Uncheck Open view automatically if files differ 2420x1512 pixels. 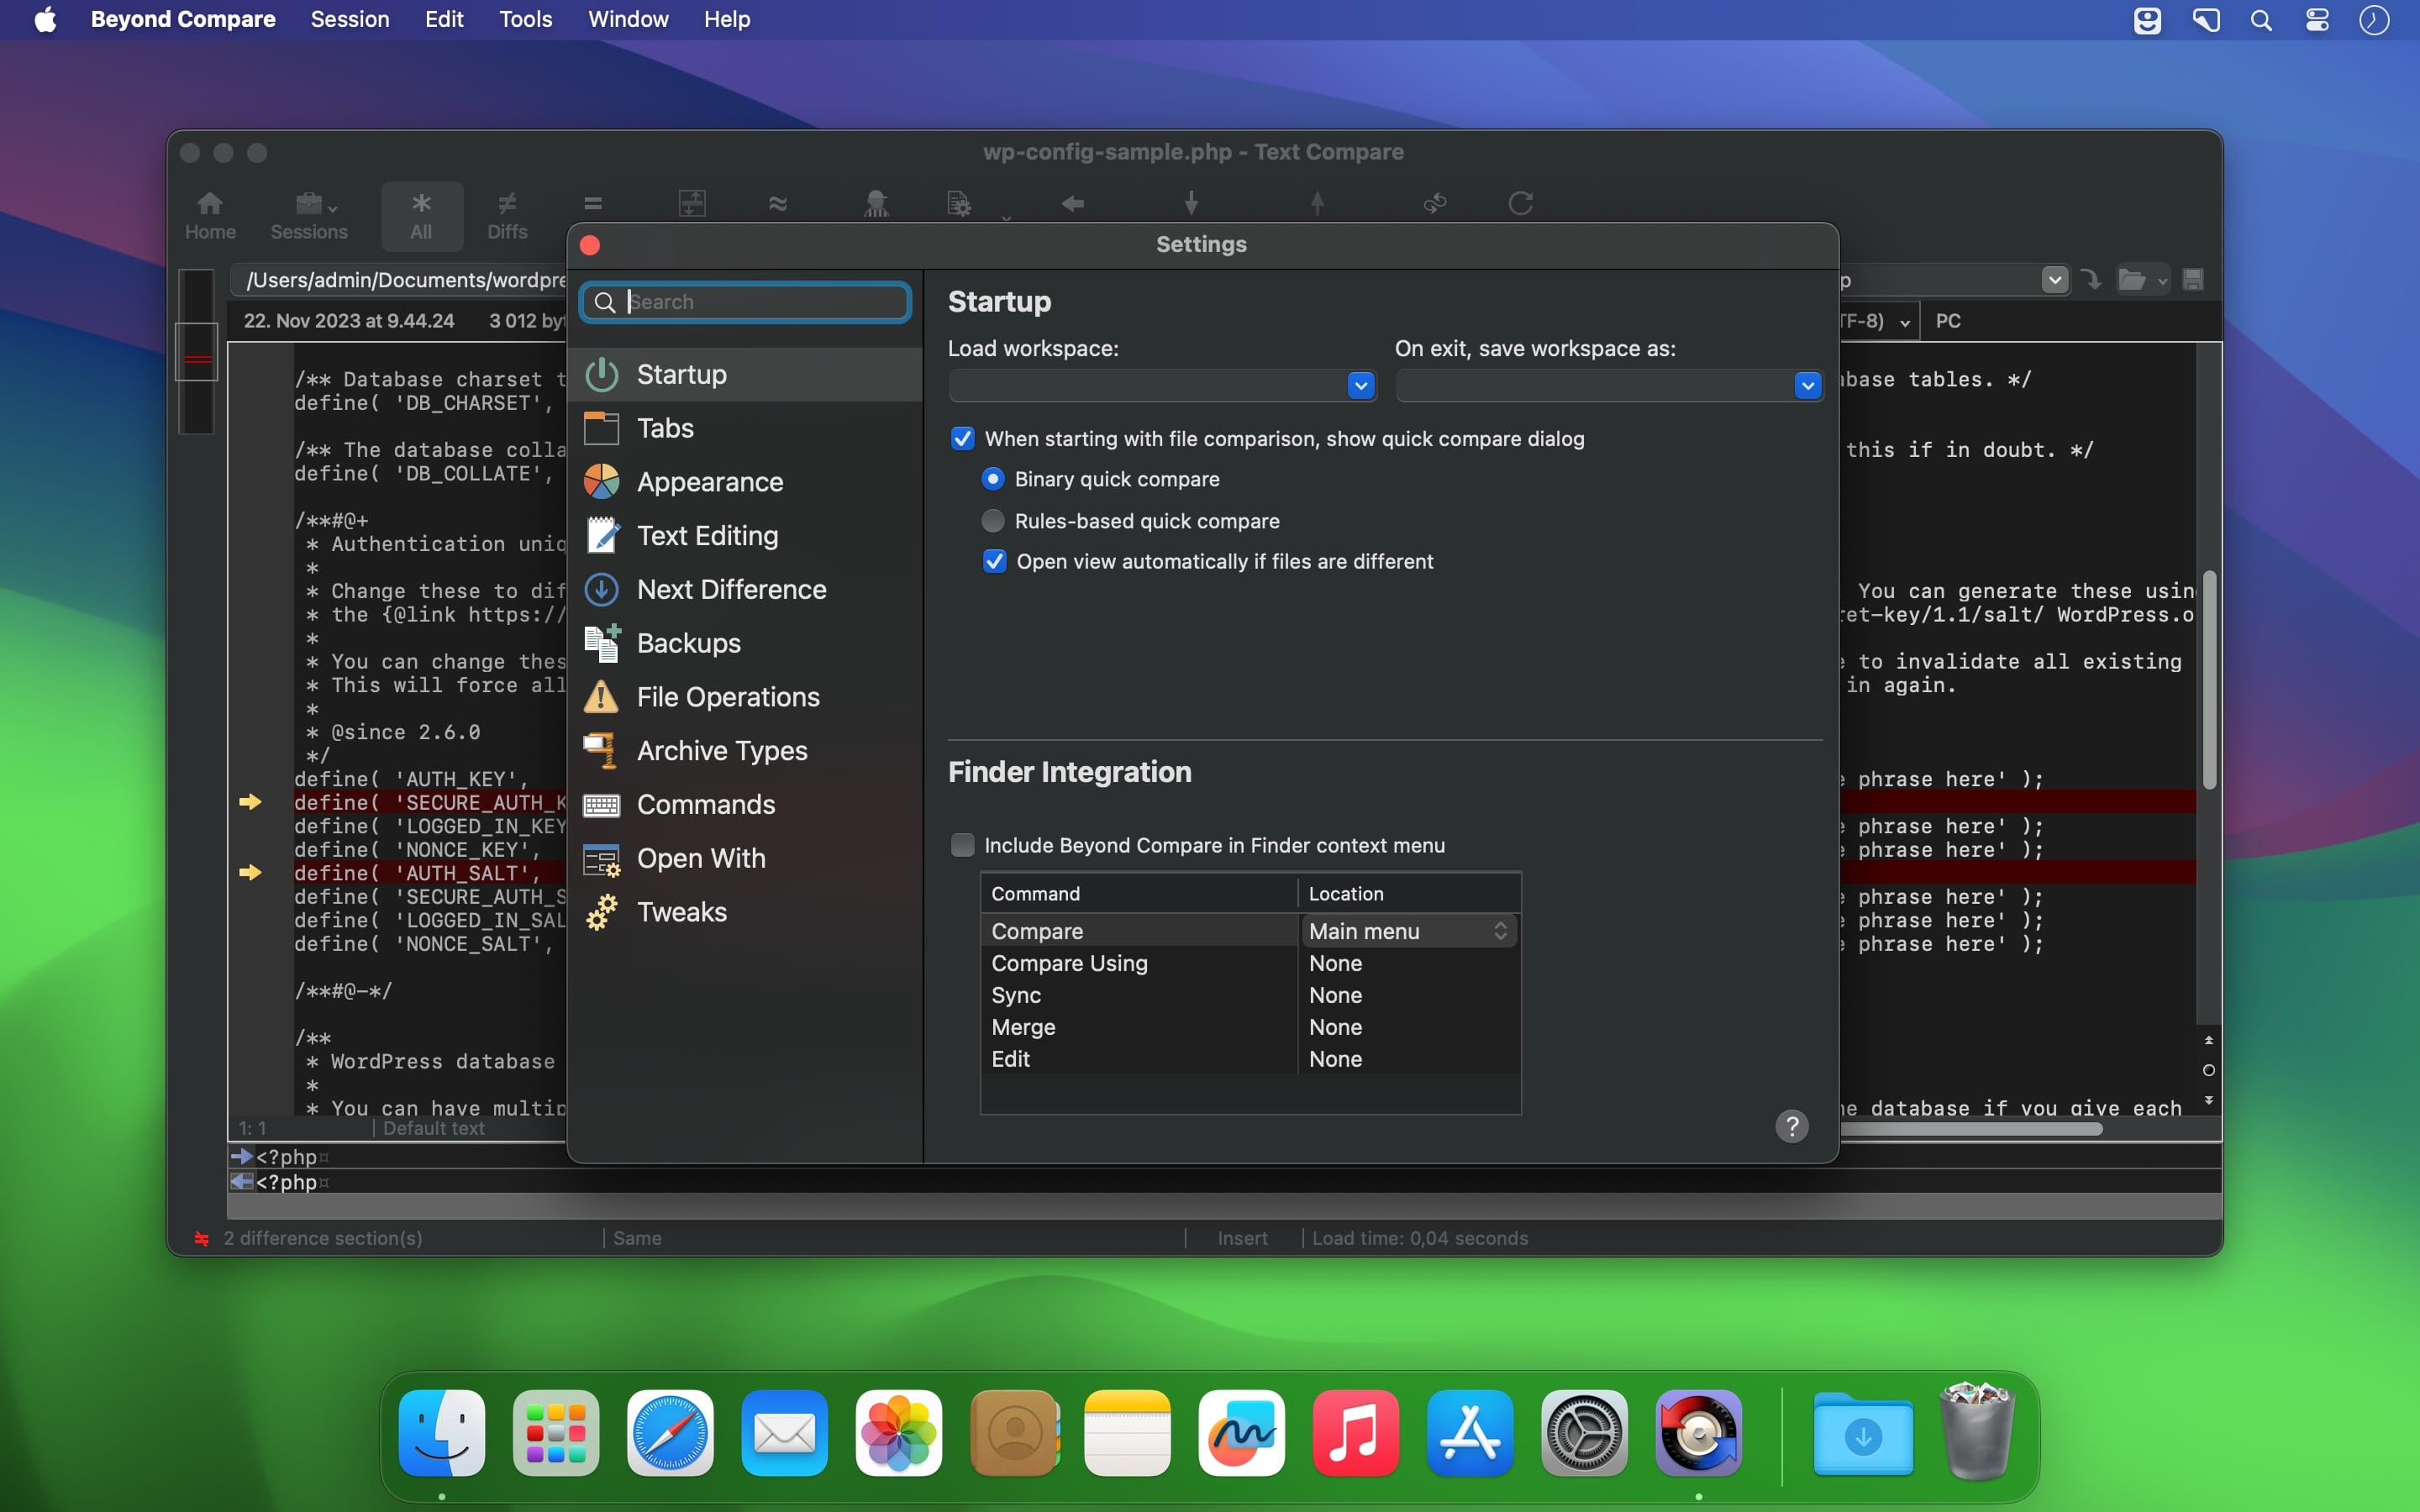coord(994,562)
